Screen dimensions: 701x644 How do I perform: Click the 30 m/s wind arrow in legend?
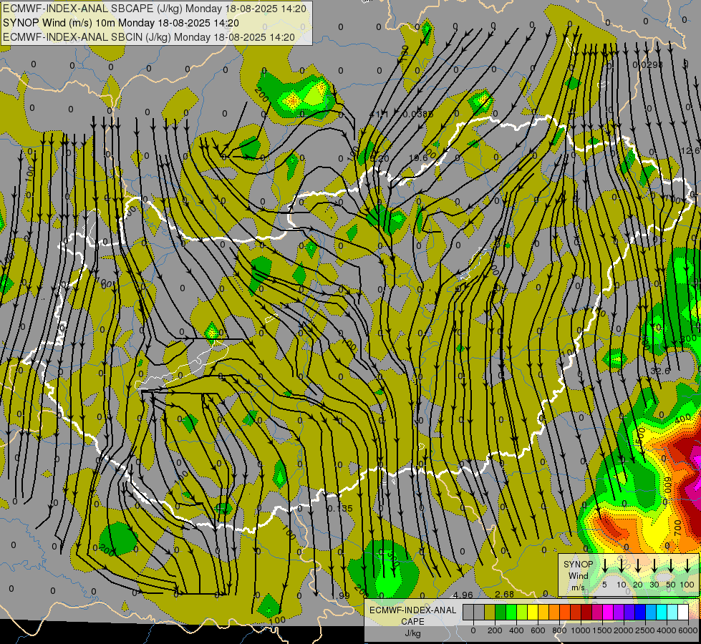pos(654,566)
